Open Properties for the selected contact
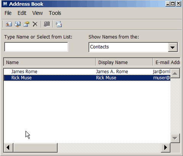Image resolution: width=183 pixels, height=156 pixels. point(26,24)
